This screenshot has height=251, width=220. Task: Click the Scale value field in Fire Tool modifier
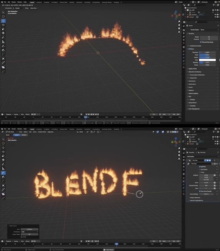(206, 183)
